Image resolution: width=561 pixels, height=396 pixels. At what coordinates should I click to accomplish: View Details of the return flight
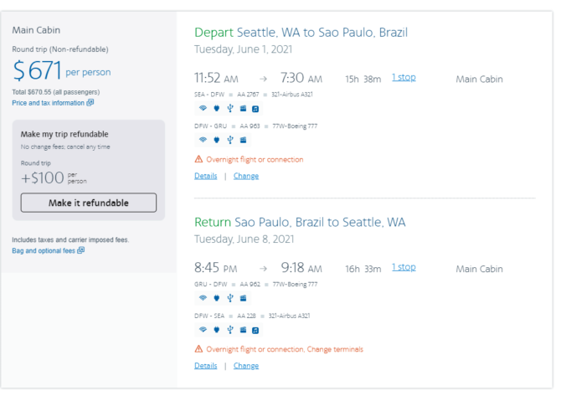click(206, 366)
